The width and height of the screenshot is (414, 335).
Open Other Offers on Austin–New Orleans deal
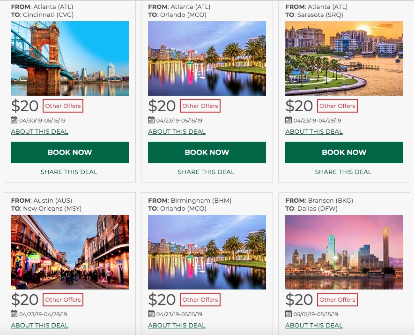tap(63, 300)
